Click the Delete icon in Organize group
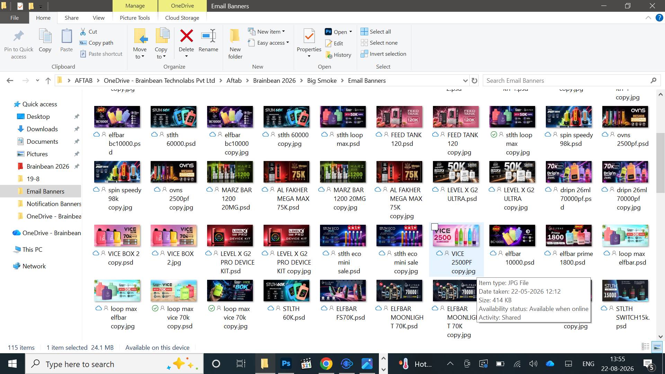 point(186,36)
